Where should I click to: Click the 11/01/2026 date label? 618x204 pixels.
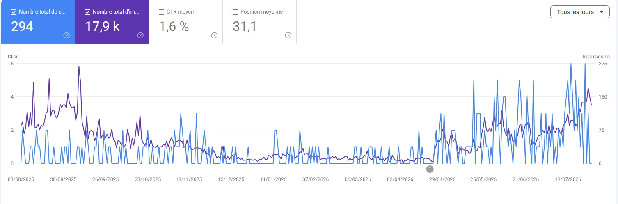click(x=273, y=179)
